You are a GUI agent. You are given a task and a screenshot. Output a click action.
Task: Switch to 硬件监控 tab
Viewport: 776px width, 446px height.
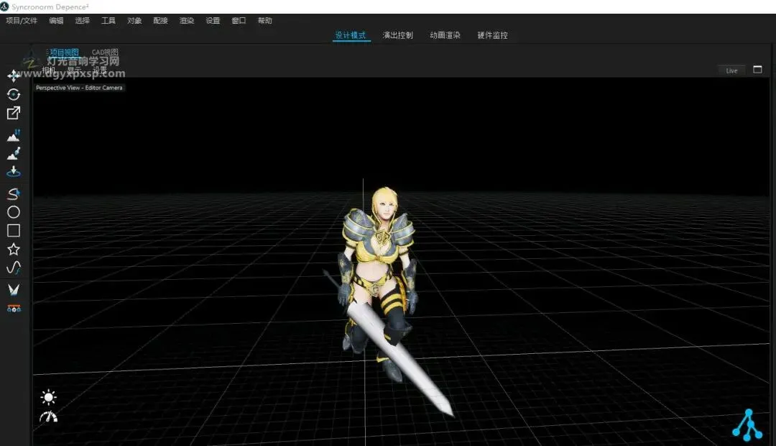point(492,35)
